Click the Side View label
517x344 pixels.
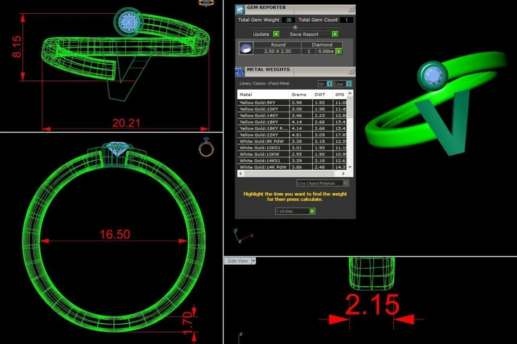pyautogui.click(x=238, y=261)
